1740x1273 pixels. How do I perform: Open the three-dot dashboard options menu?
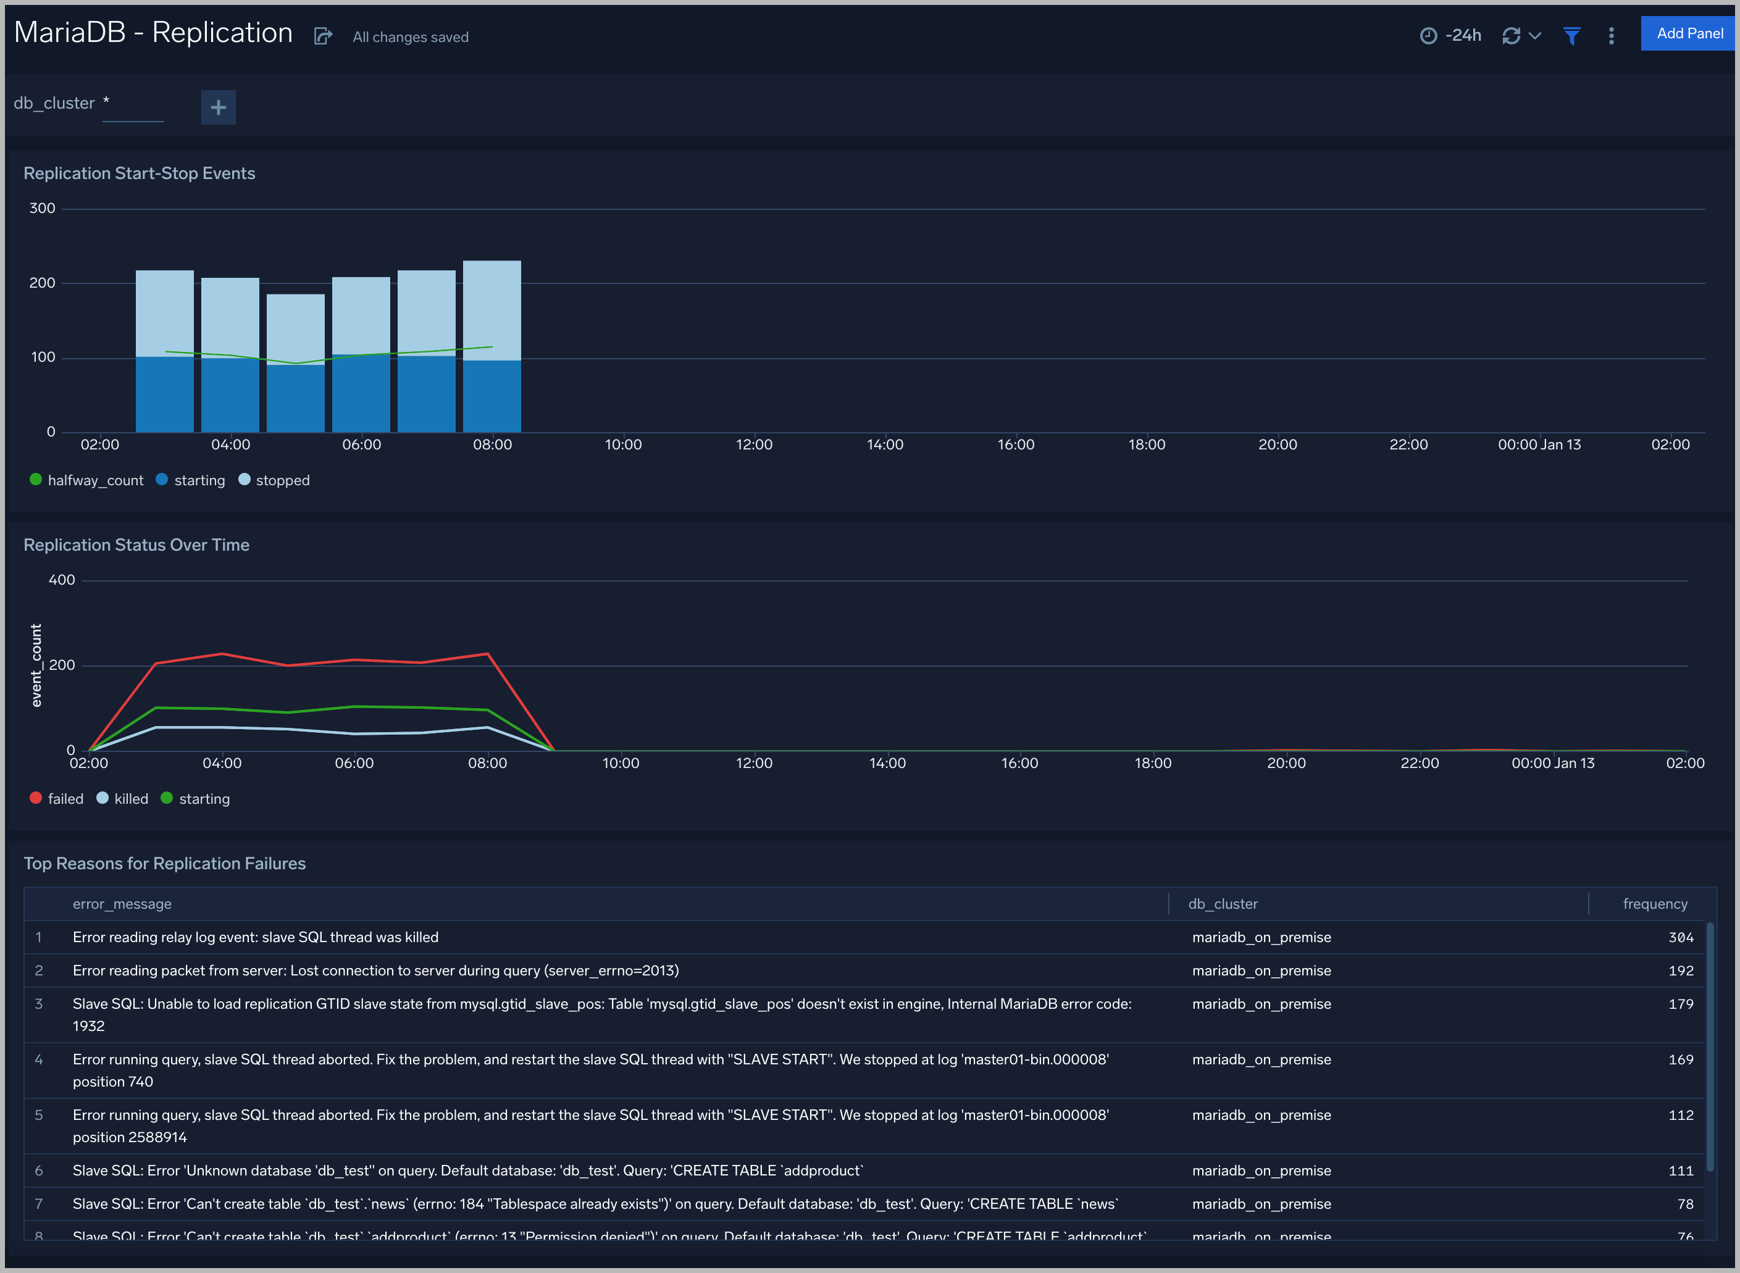pos(1610,35)
